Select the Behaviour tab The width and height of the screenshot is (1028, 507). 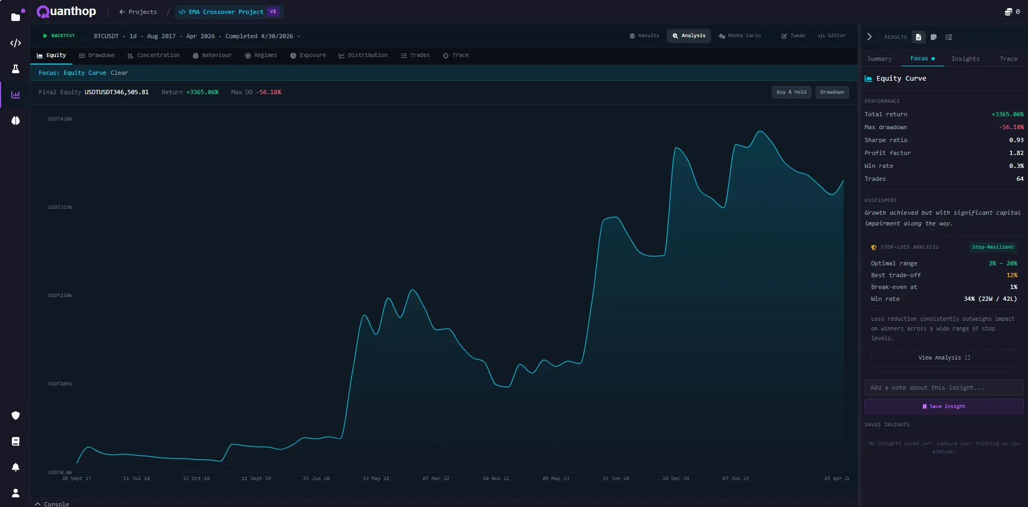tap(212, 55)
